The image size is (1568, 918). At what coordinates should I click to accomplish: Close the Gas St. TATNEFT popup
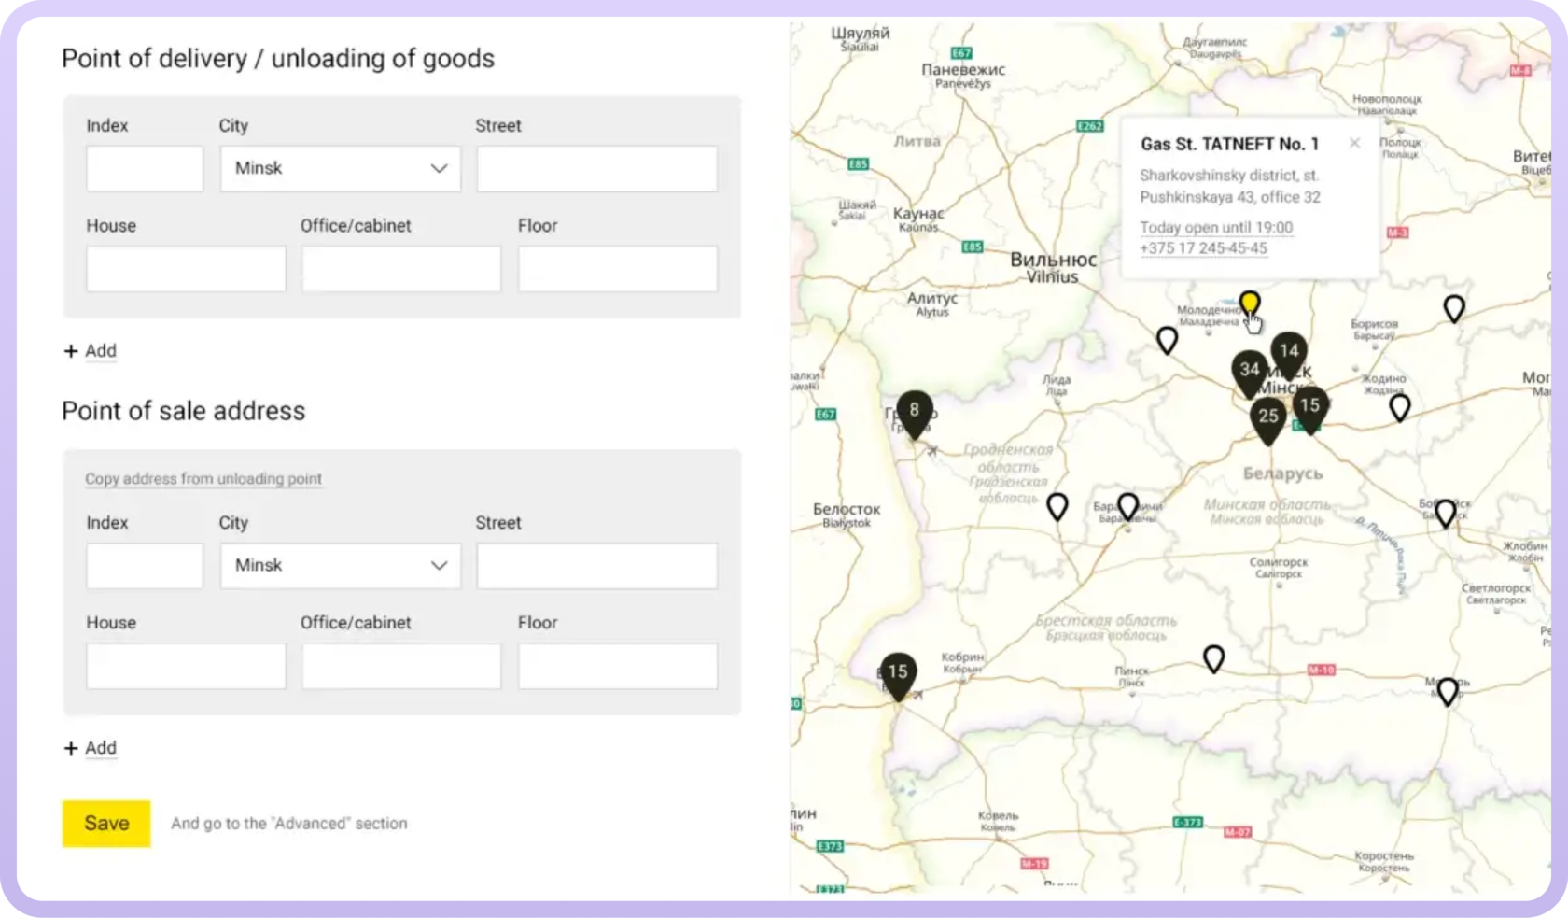click(1354, 143)
